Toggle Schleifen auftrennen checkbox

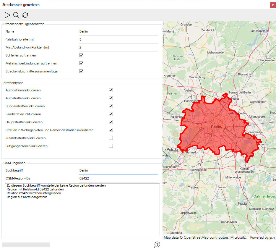point(81,55)
